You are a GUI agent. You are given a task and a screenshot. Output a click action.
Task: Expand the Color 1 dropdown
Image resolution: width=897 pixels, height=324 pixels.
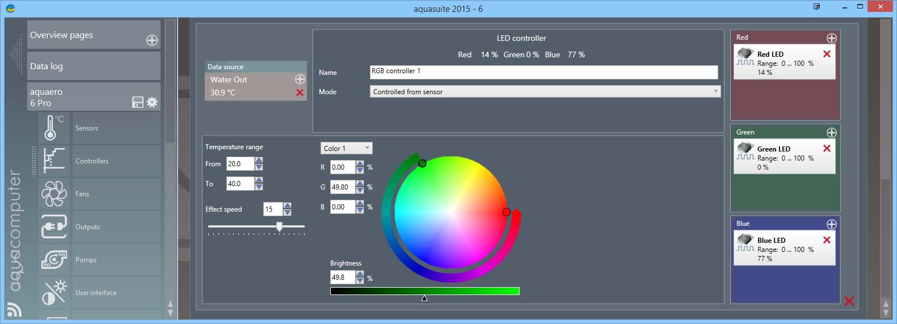click(346, 148)
